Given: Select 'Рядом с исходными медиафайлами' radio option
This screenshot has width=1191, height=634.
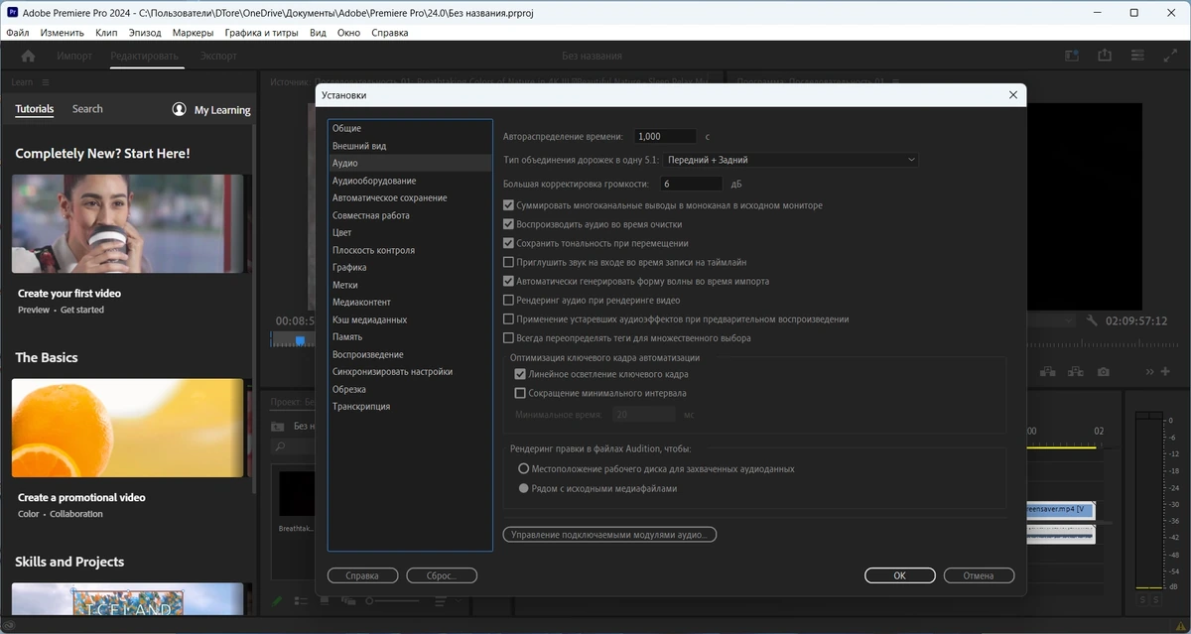Looking at the screenshot, I should tap(524, 488).
